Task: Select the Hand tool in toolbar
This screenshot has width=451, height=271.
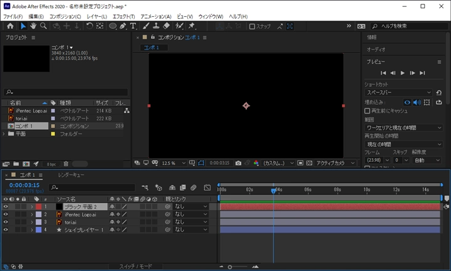Action: (x=33, y=26)
